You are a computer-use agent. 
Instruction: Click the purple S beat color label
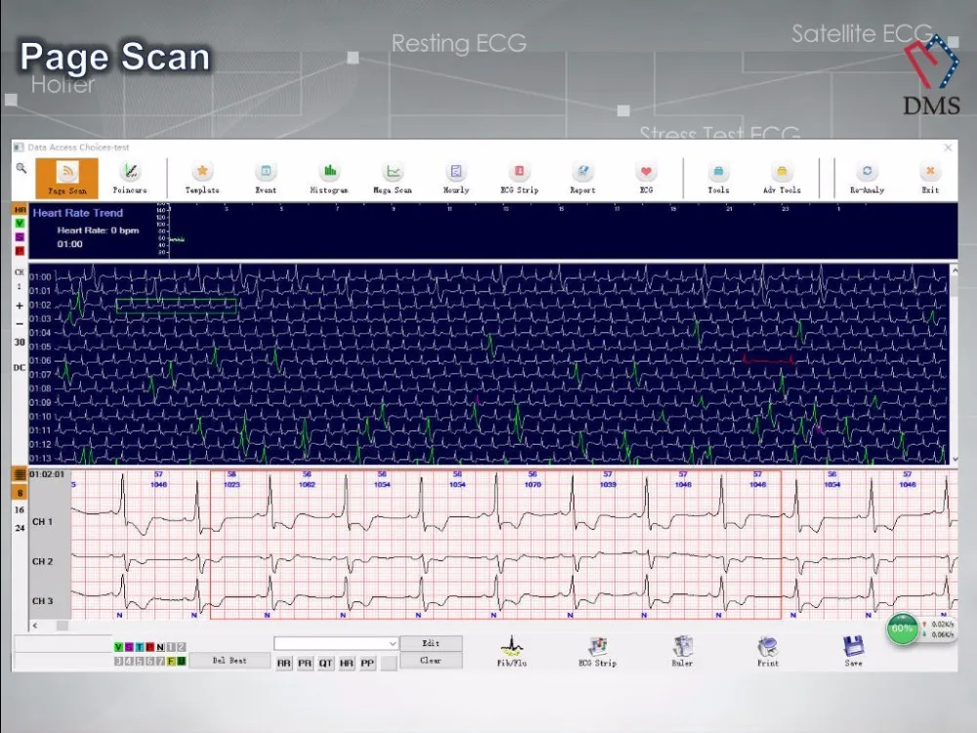pyautogui.click(x=129, y=647)
